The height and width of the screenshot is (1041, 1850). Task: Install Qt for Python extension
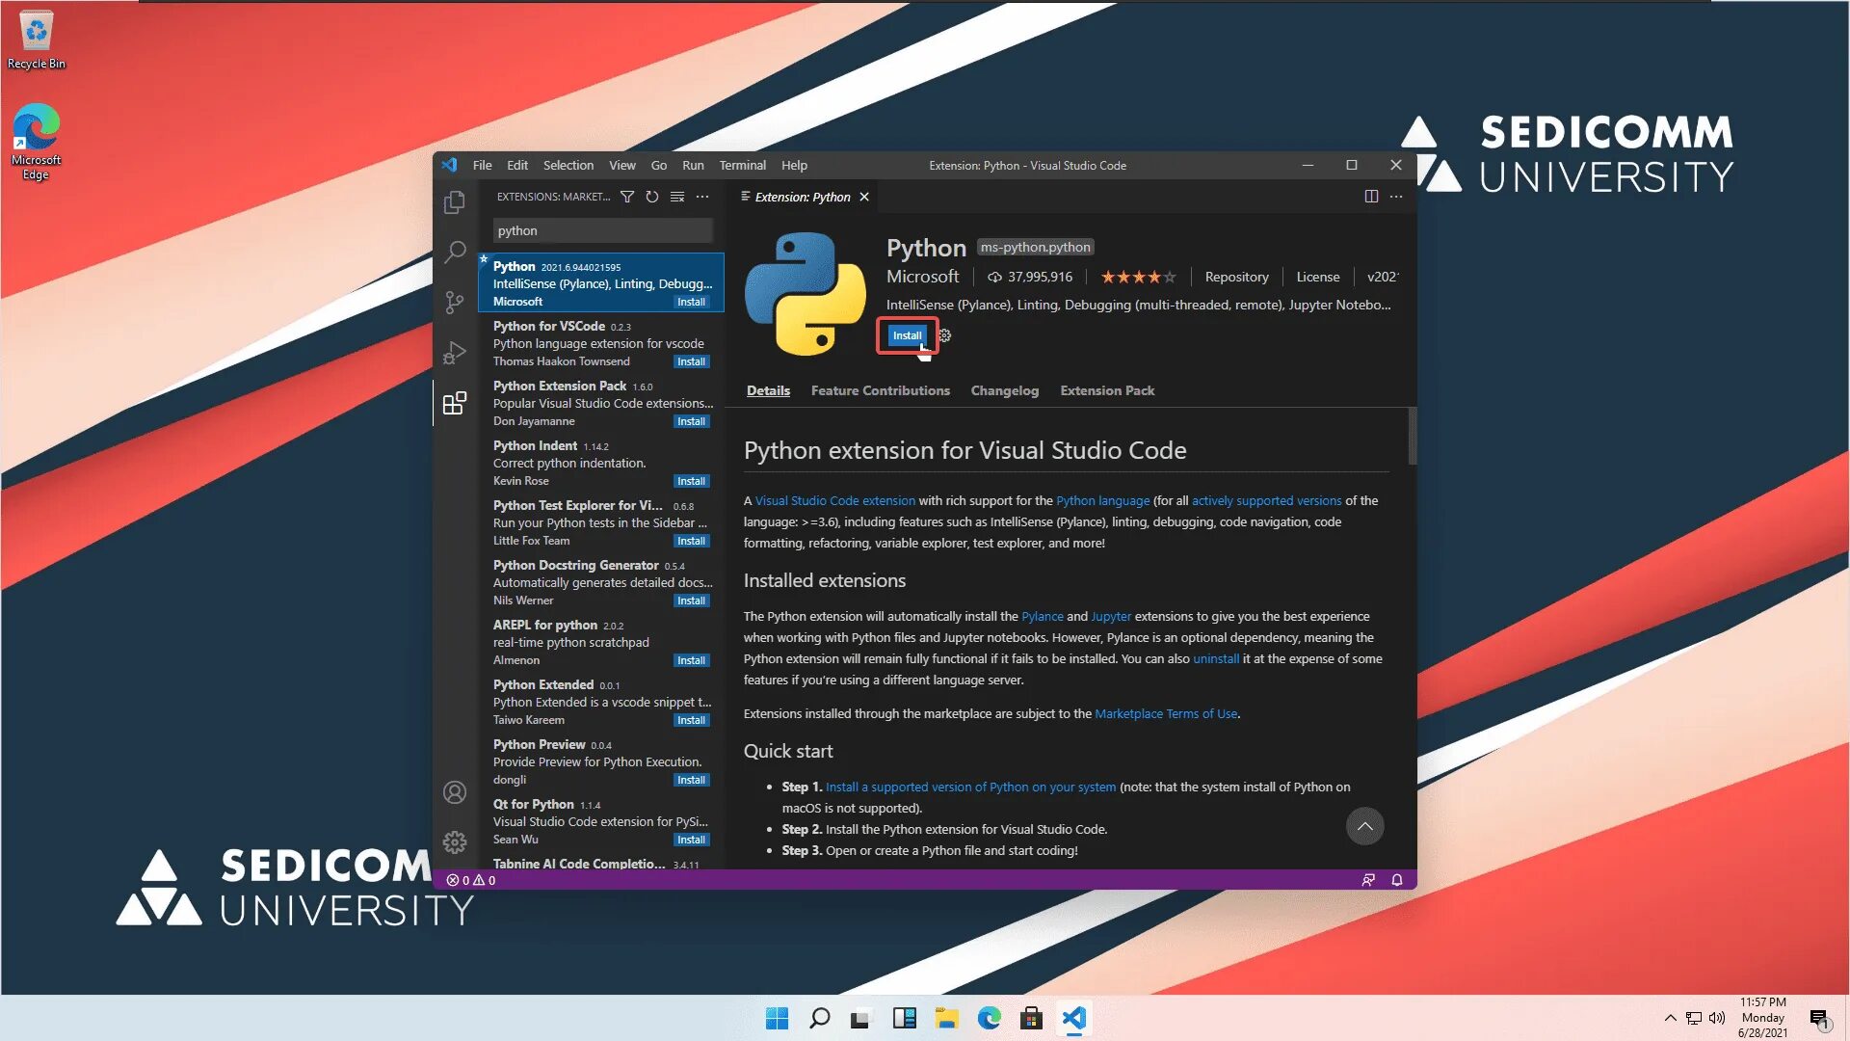click(x=692, y=840)
